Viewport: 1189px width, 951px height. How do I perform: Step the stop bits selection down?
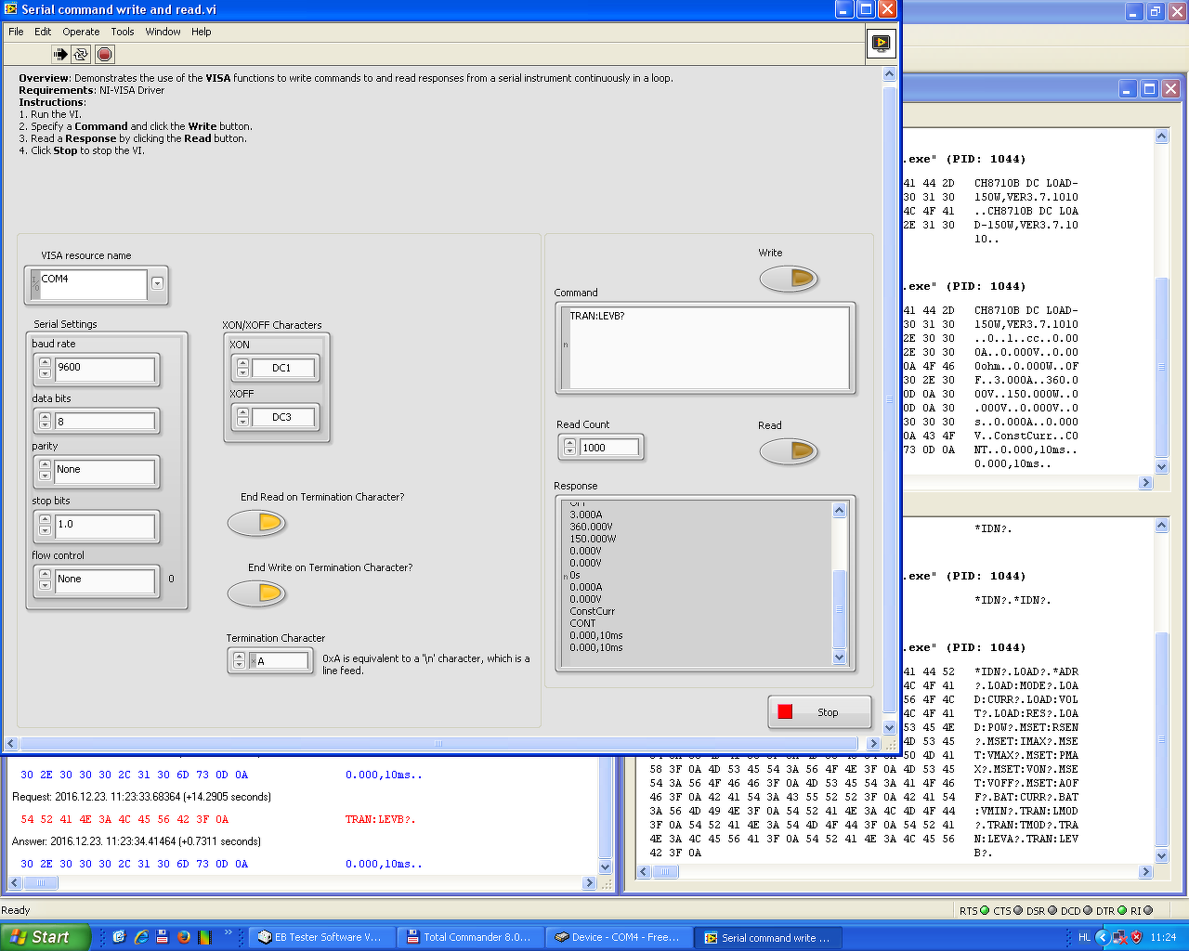click(45, 532)
